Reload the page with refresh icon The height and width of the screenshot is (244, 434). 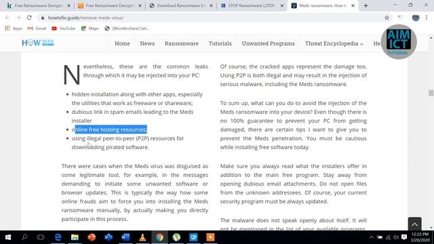coord(29,18)
